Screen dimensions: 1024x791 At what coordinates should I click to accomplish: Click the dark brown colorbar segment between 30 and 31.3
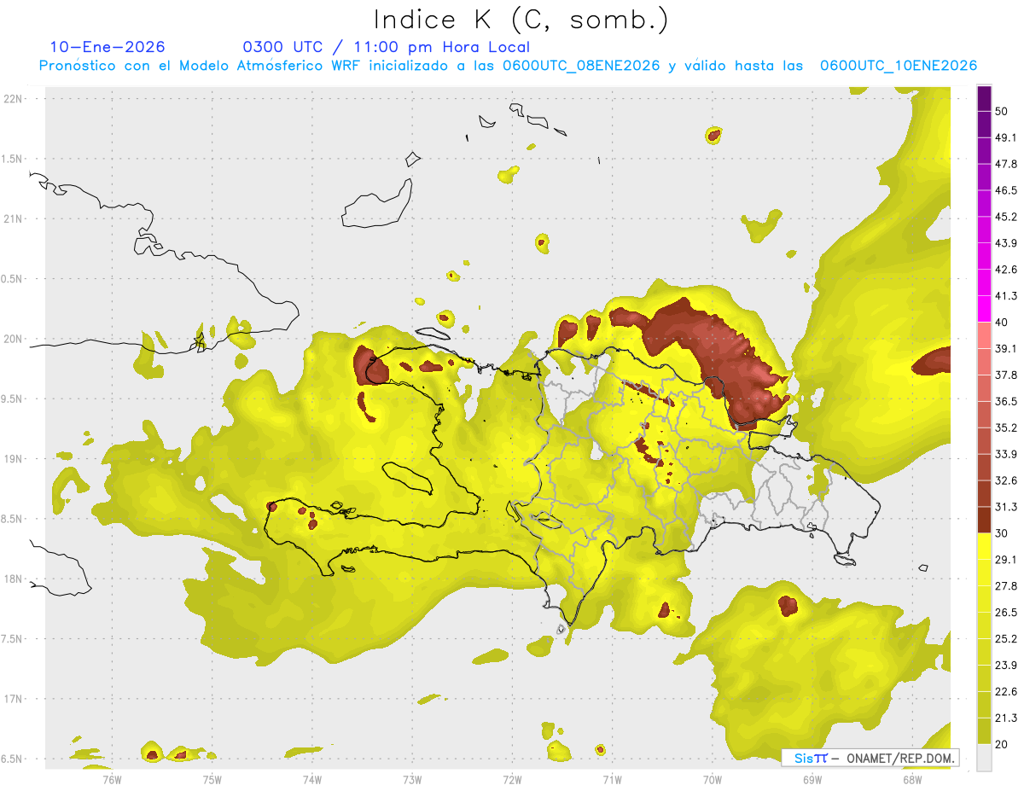[x=984, y=520]
